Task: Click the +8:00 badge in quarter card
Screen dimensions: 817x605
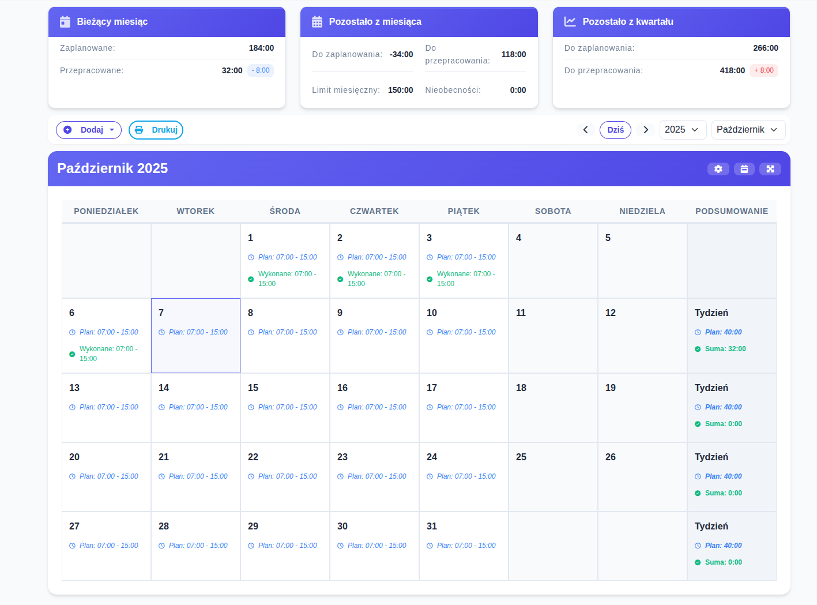Action: pos(763,70)
